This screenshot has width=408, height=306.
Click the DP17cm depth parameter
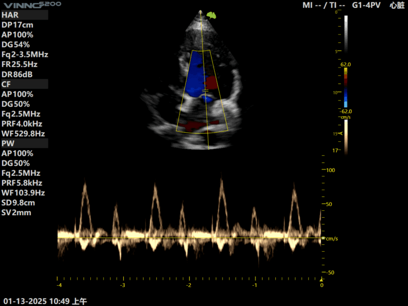18,24
